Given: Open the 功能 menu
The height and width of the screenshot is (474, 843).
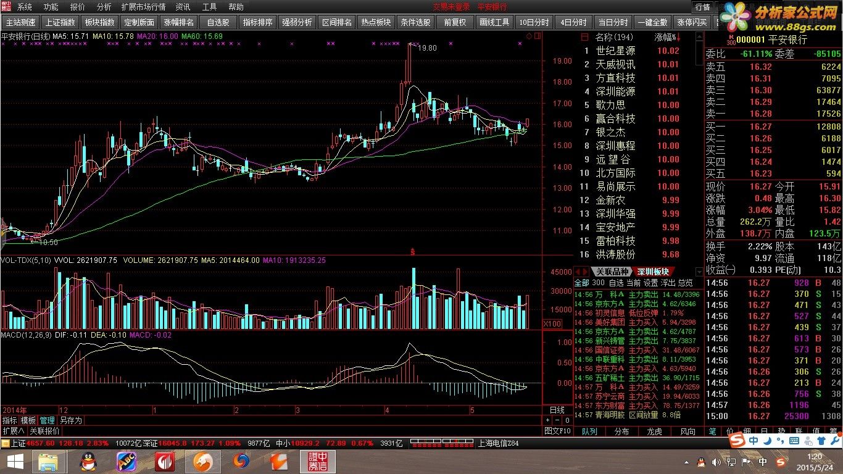Looking at the screenshot, I should [51, 7].
